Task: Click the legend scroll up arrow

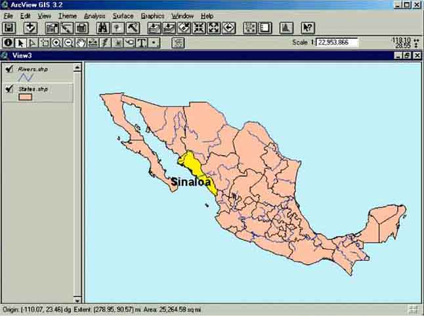Action: point(77,66)
